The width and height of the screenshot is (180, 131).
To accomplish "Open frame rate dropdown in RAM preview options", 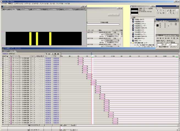I will tap(160, 44).
